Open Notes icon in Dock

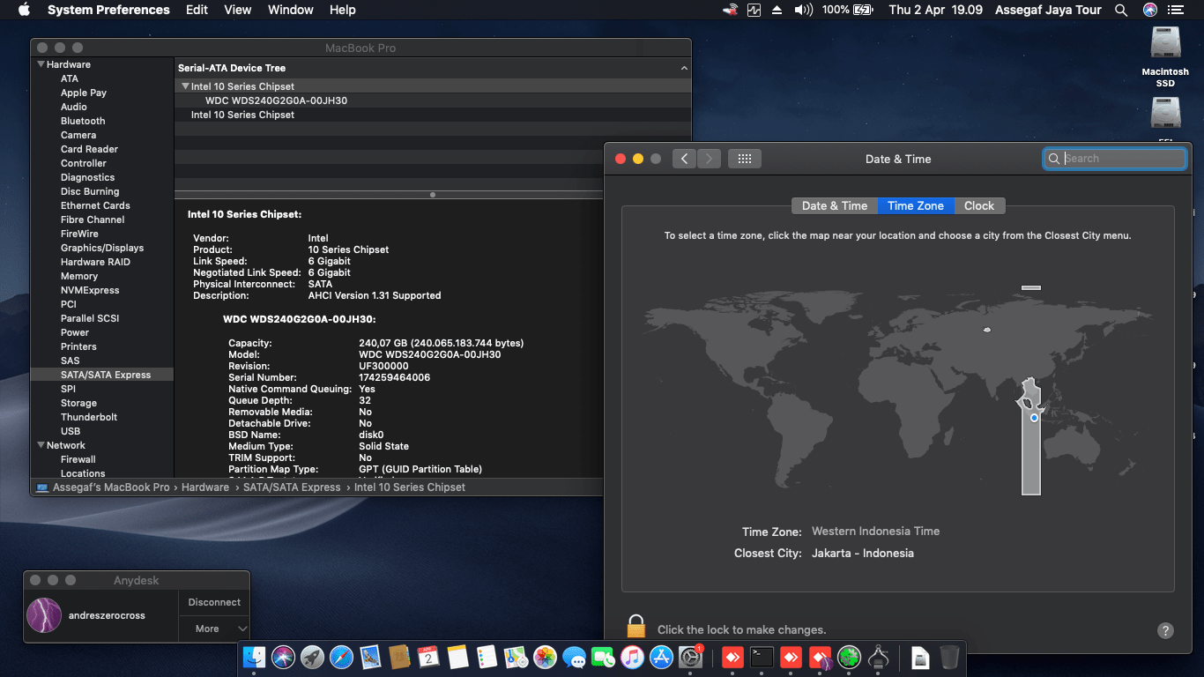click(x=457, y=657)
